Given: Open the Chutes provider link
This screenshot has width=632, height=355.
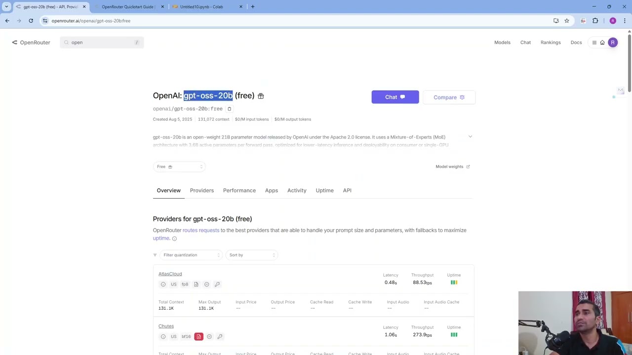Looking at the screenshot, I should coord(166,326).
